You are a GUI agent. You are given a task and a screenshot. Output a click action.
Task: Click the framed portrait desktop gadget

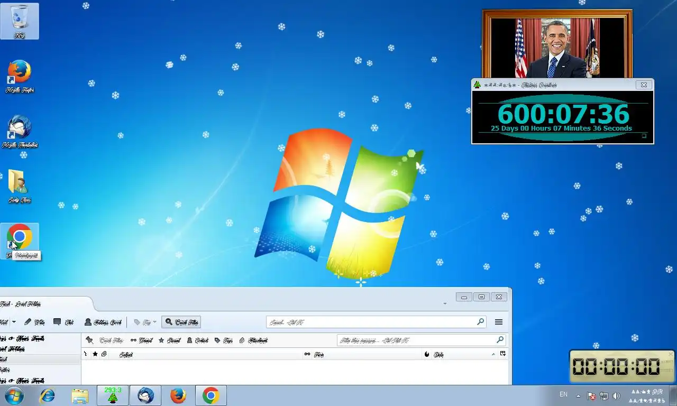(557, 44)
